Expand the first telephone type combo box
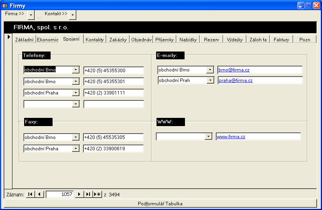 (76, 70)
